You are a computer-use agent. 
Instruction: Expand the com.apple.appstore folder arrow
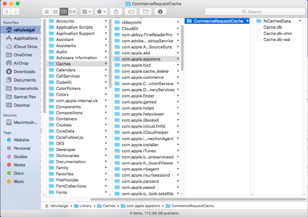click(178, 59)
